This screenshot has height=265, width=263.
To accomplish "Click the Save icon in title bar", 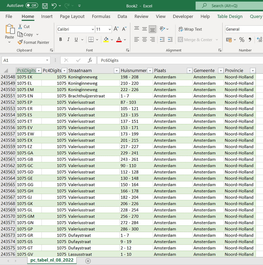I will pyautogui.click(x=45, y=6).
